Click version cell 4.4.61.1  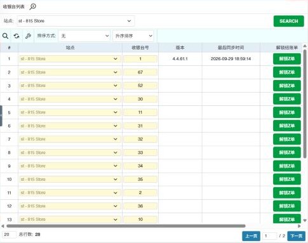(180, 59)
